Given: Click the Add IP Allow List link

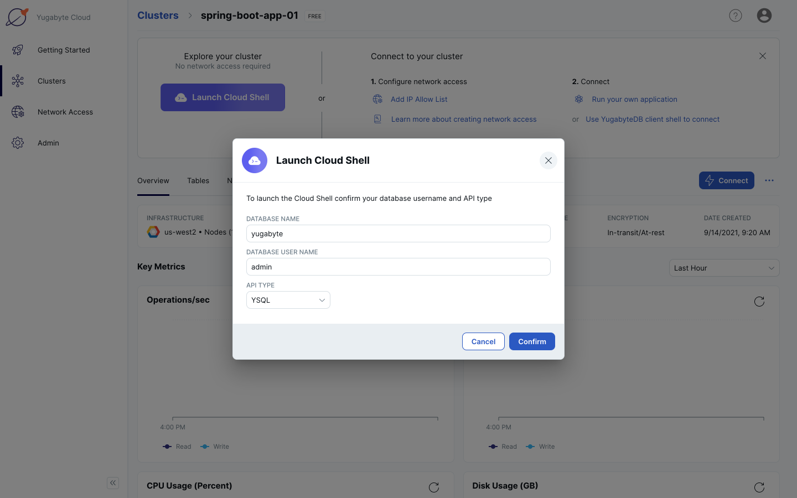Looking at the screenshot, I should click(419, 99).
